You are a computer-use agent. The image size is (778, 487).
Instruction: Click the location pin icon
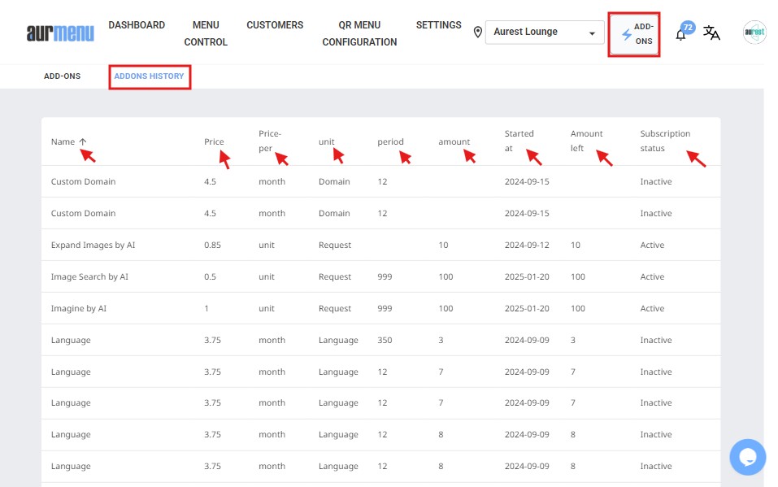pos(478,33)
